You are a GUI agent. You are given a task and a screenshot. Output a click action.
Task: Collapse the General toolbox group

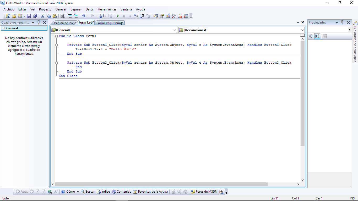tap(3, 28)
